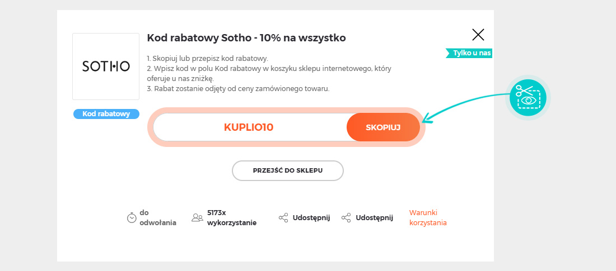Screen dimensions: 616x271
Task: Click the people icon beside 5173x wykorzystanie
Action: pos(197,218)
